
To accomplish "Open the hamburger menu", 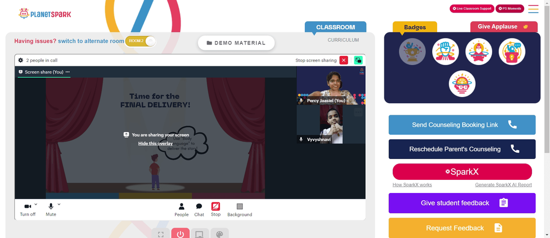I will tap(533, 9).
